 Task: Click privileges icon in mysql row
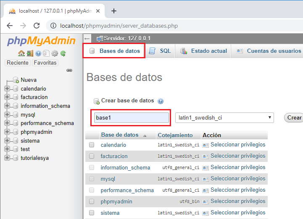206,179
